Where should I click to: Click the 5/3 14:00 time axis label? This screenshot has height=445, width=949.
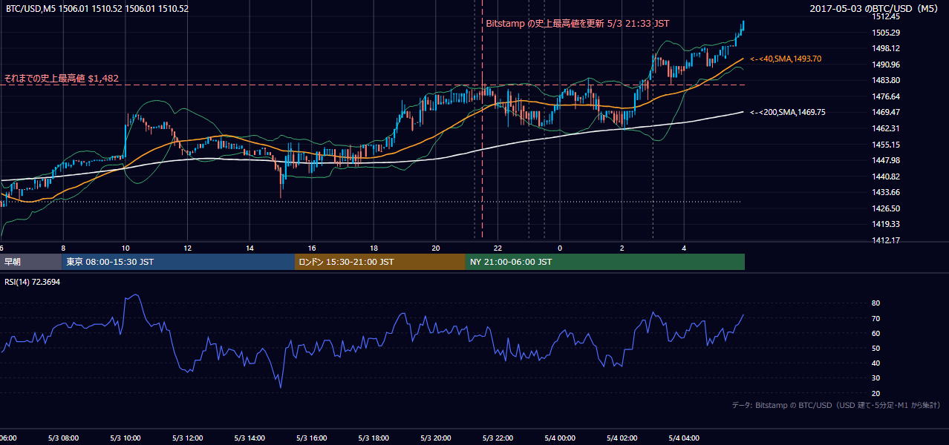(x=248, y=438)
